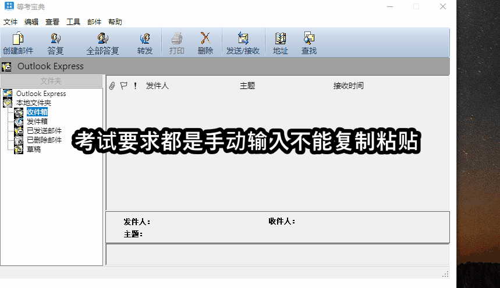Click the 草稿 folder icon in tree

click(x=19, y=149)
